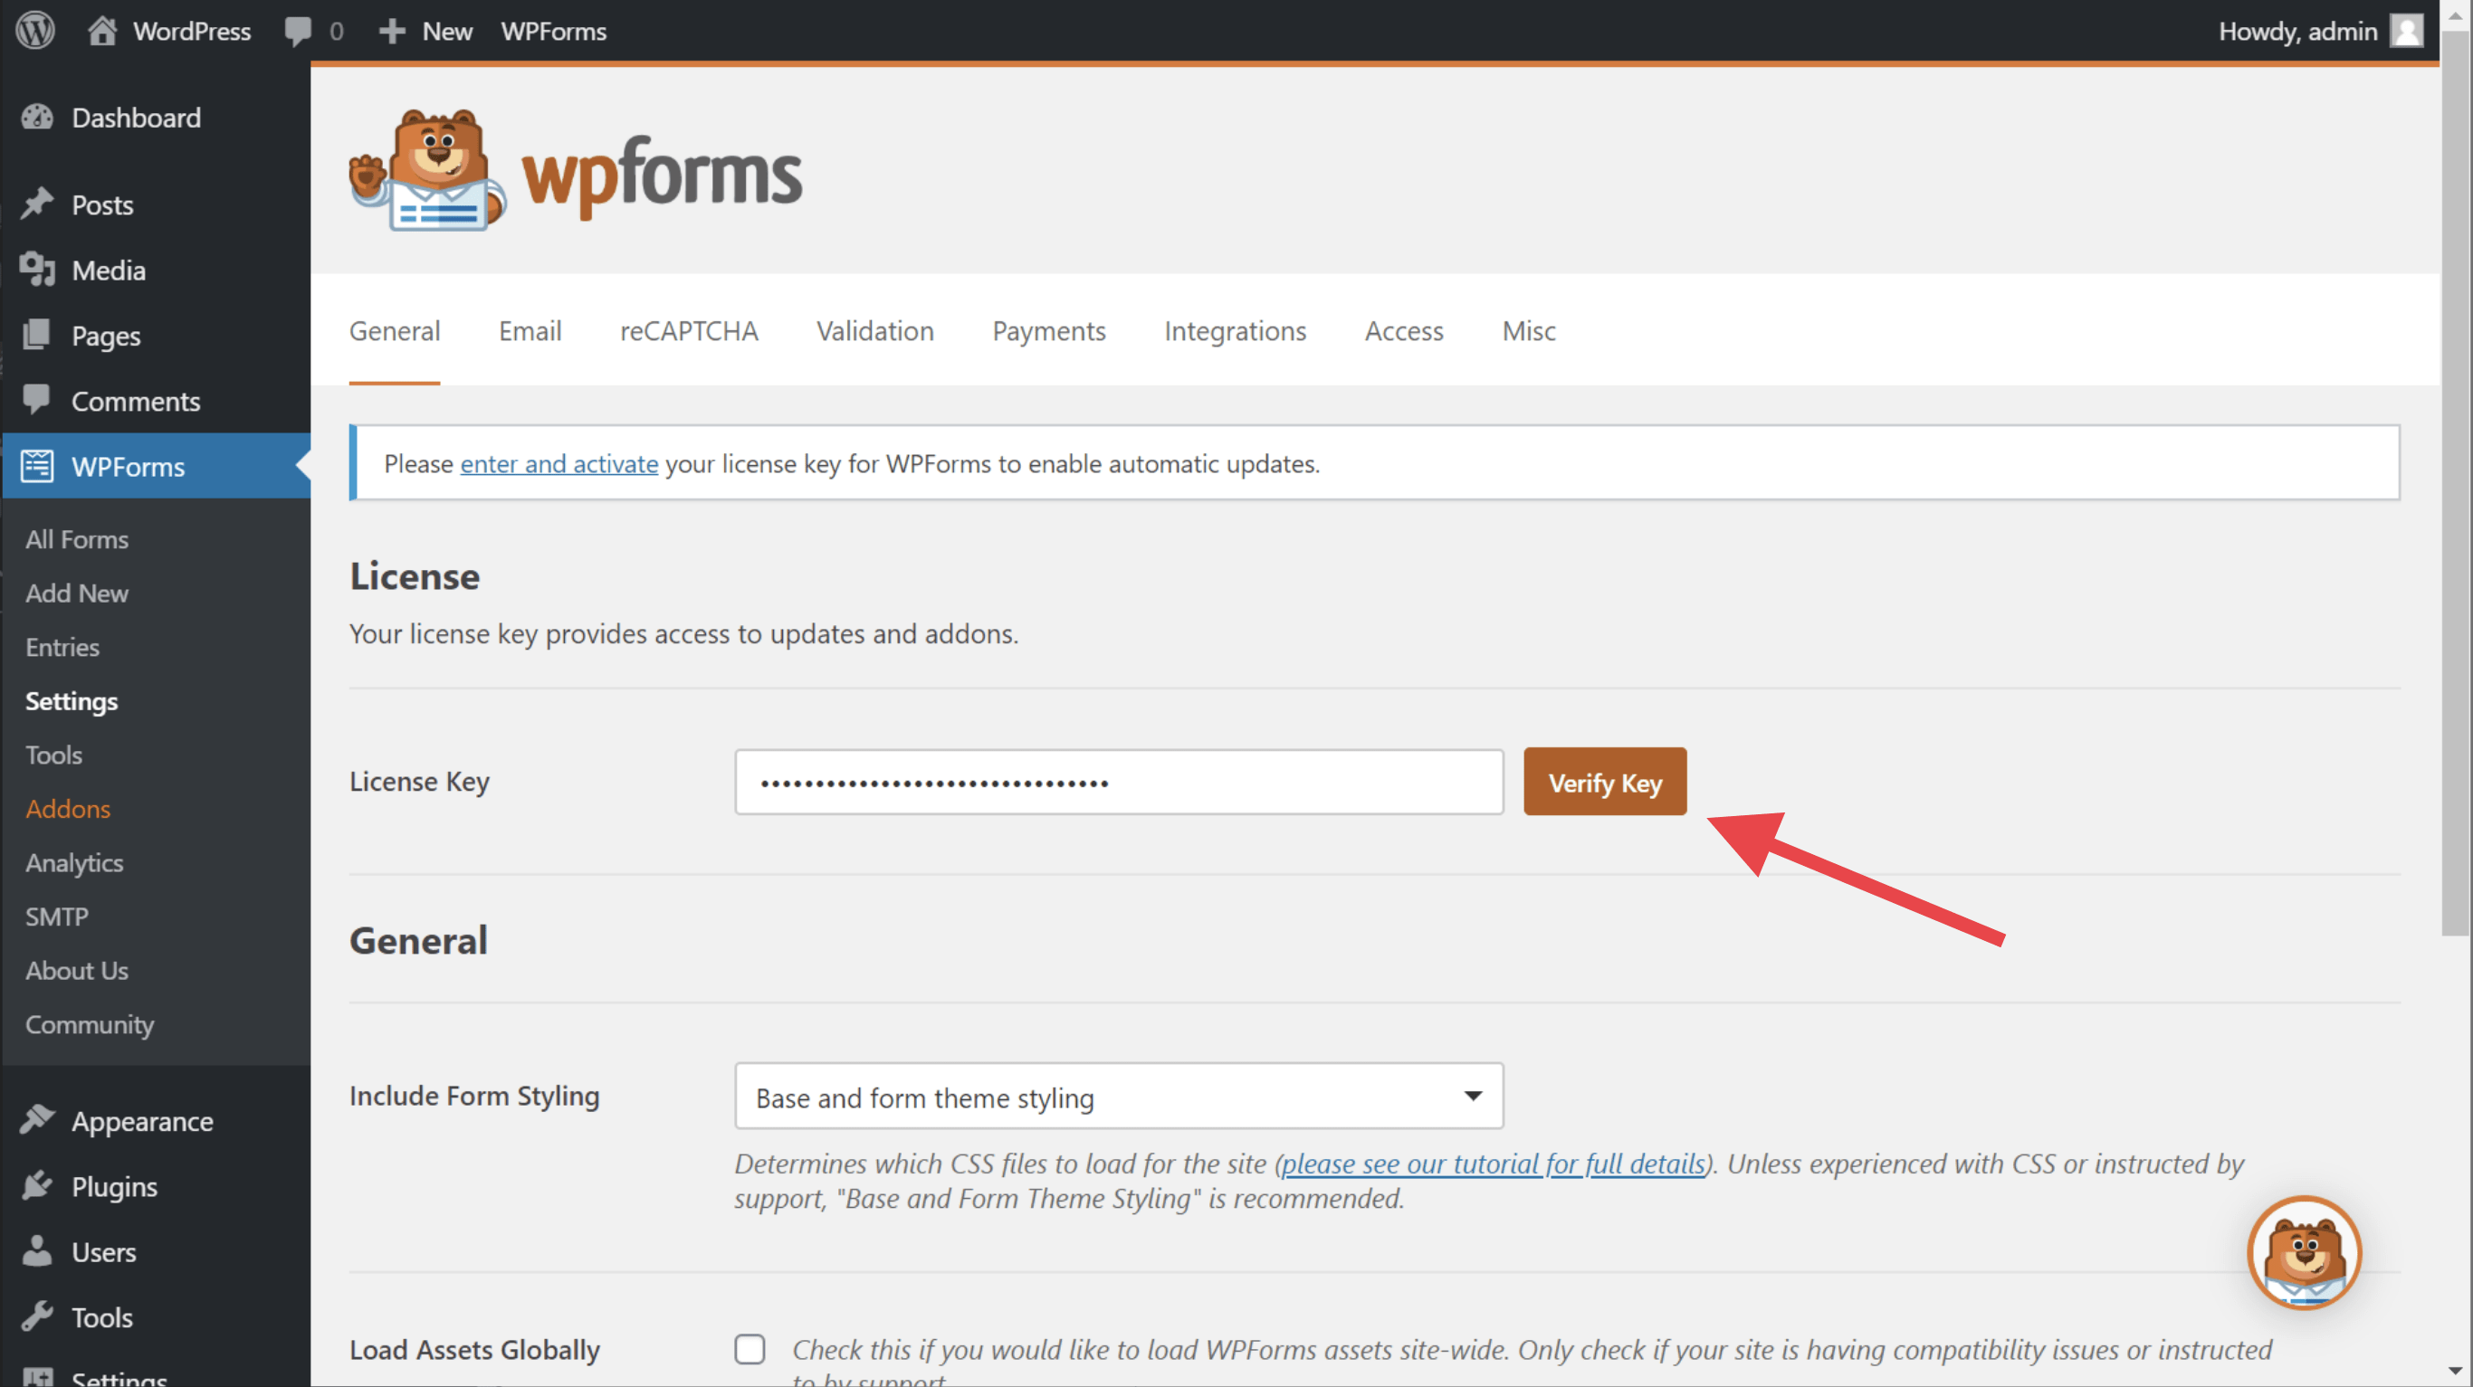Open the Analytics submenu item
2473x1387 pixels.
tap(75, 863)
